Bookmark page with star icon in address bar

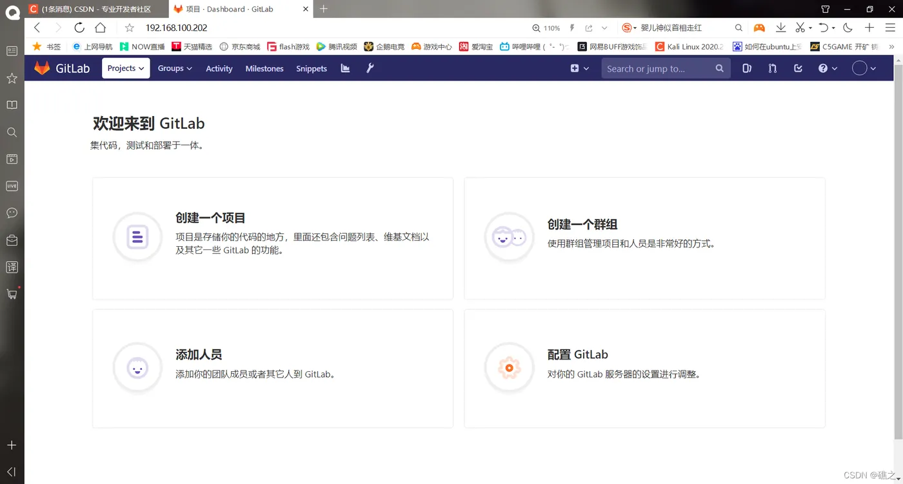tap(130, 28)
